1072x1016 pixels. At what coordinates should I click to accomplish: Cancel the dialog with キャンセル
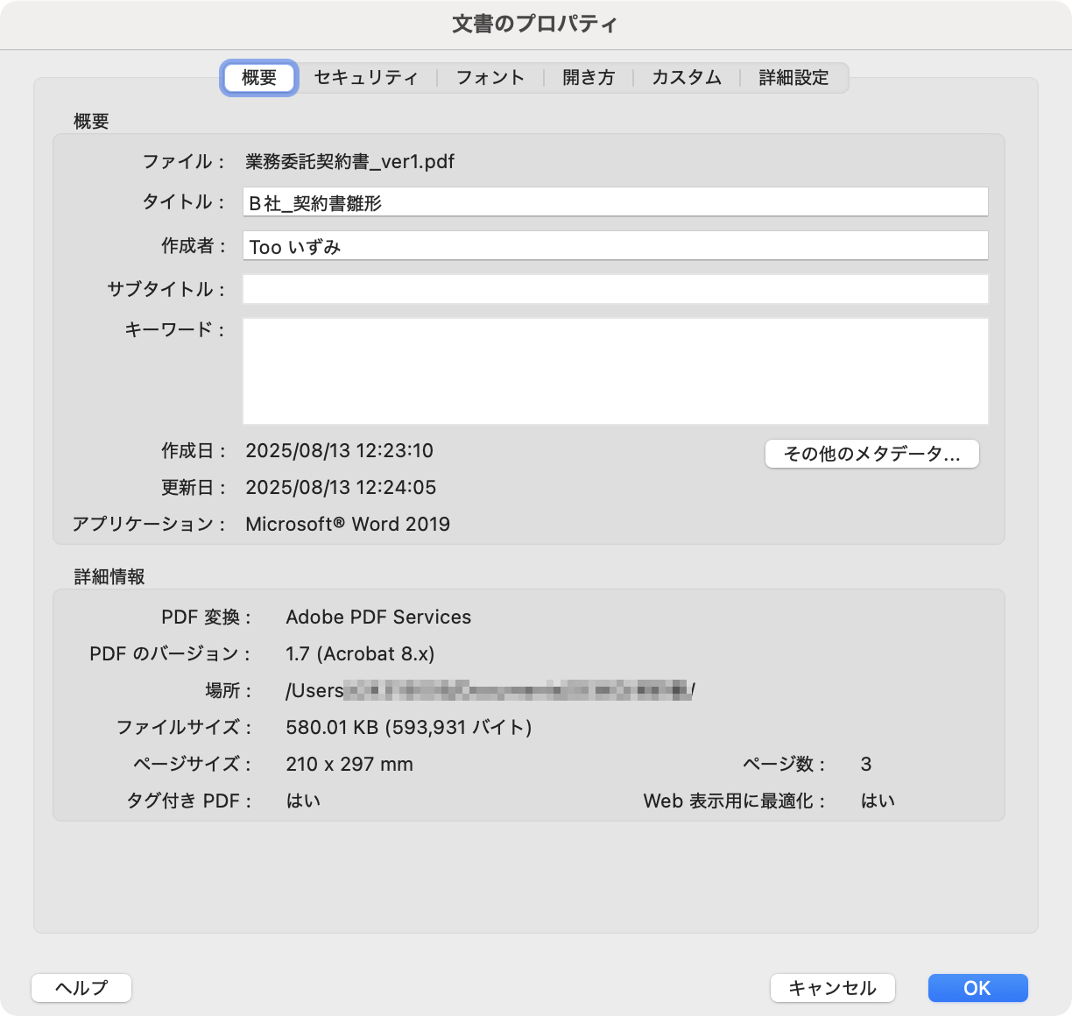tap(832, 988)
